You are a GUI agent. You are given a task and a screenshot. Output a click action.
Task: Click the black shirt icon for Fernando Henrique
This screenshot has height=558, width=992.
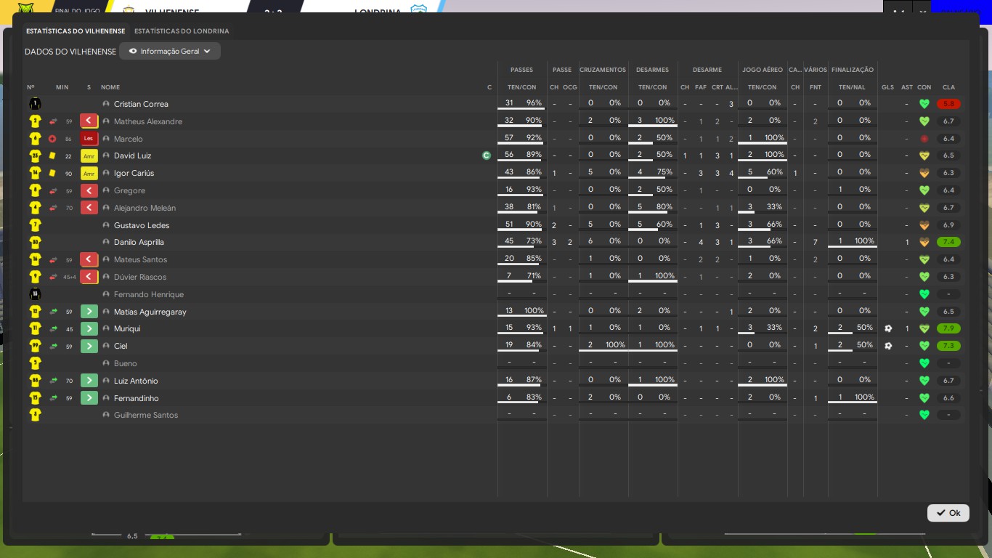click(35, 294)
